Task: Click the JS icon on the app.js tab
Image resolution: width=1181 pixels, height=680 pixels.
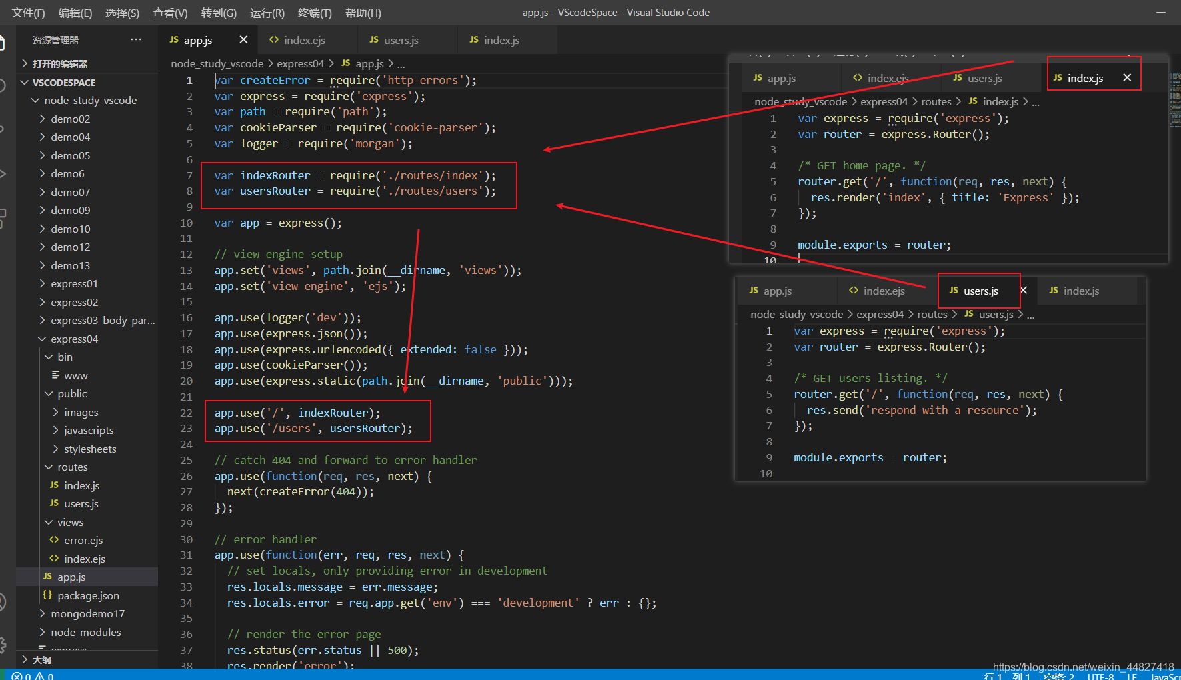Action: tap(174, 40)
